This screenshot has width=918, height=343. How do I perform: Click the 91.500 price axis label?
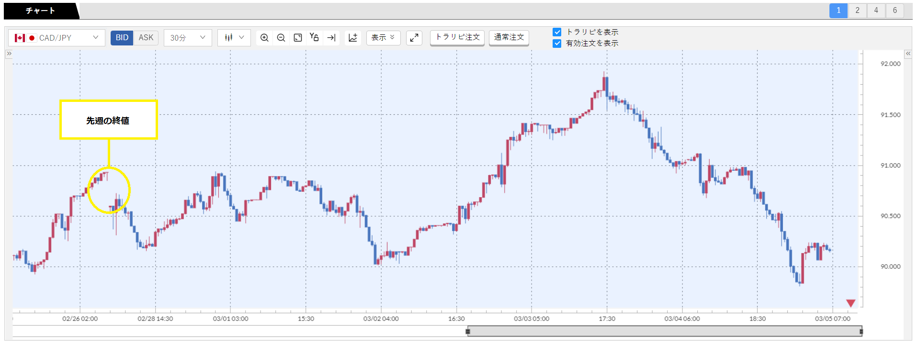click(890, 115)
